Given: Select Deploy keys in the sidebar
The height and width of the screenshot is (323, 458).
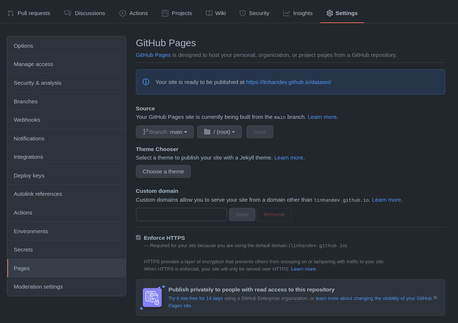Looking at the screenshot, I should (29, 176).
